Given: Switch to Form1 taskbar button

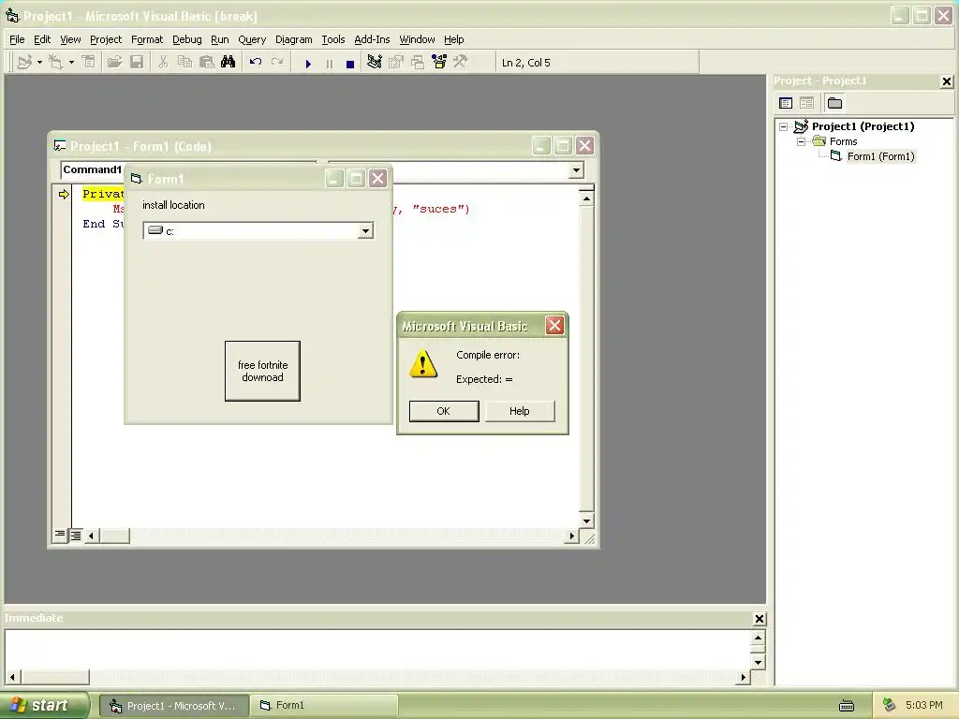Looking at the screenshot, I should 323,706.
